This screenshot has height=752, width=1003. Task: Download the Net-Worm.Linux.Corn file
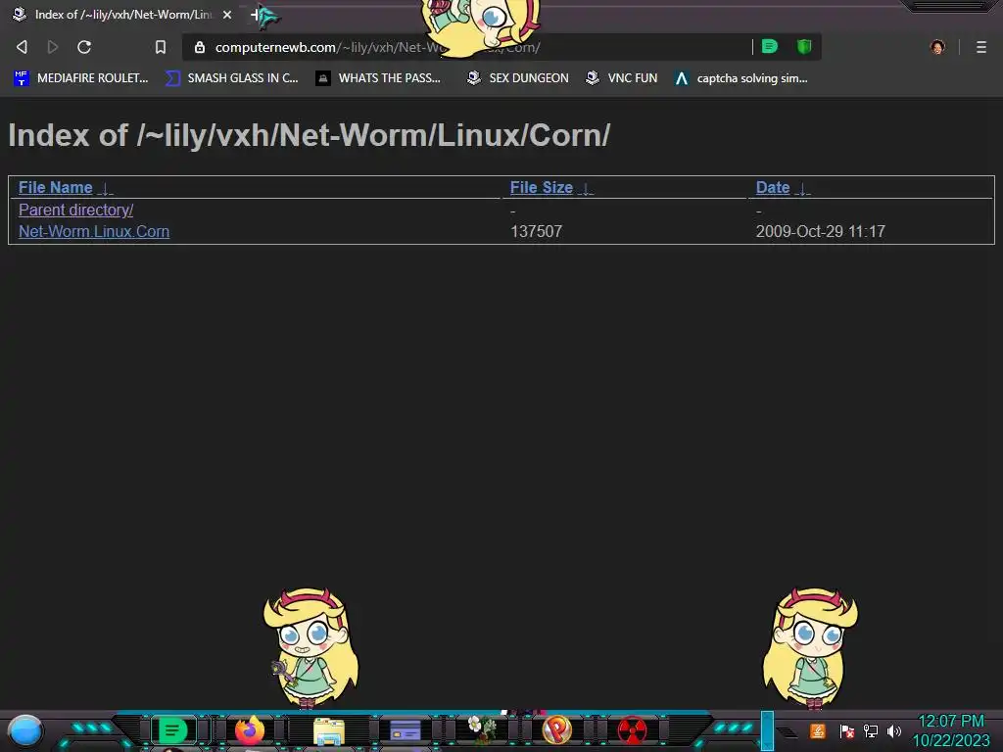pos(94,231)
